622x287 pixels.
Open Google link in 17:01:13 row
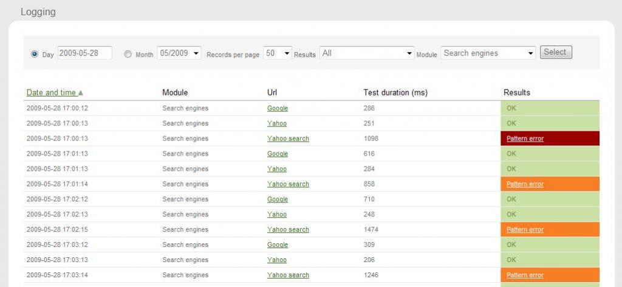278,154
